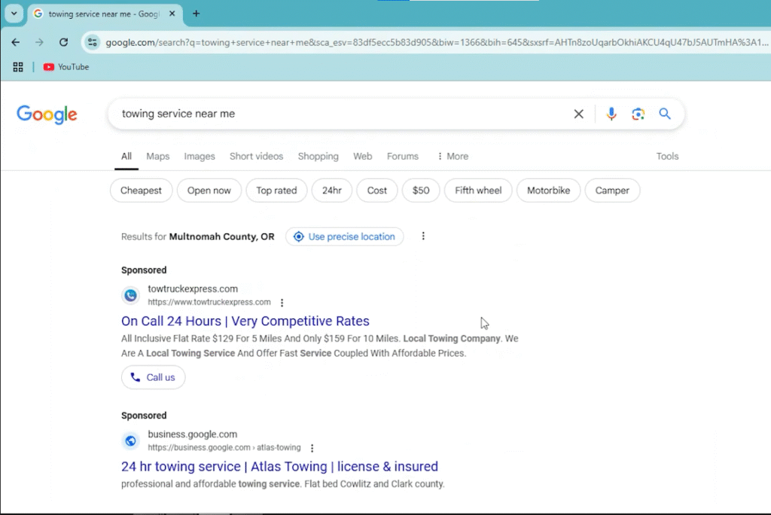
Task: Apply the Cheapest filter chip
Action: (141, 190)
